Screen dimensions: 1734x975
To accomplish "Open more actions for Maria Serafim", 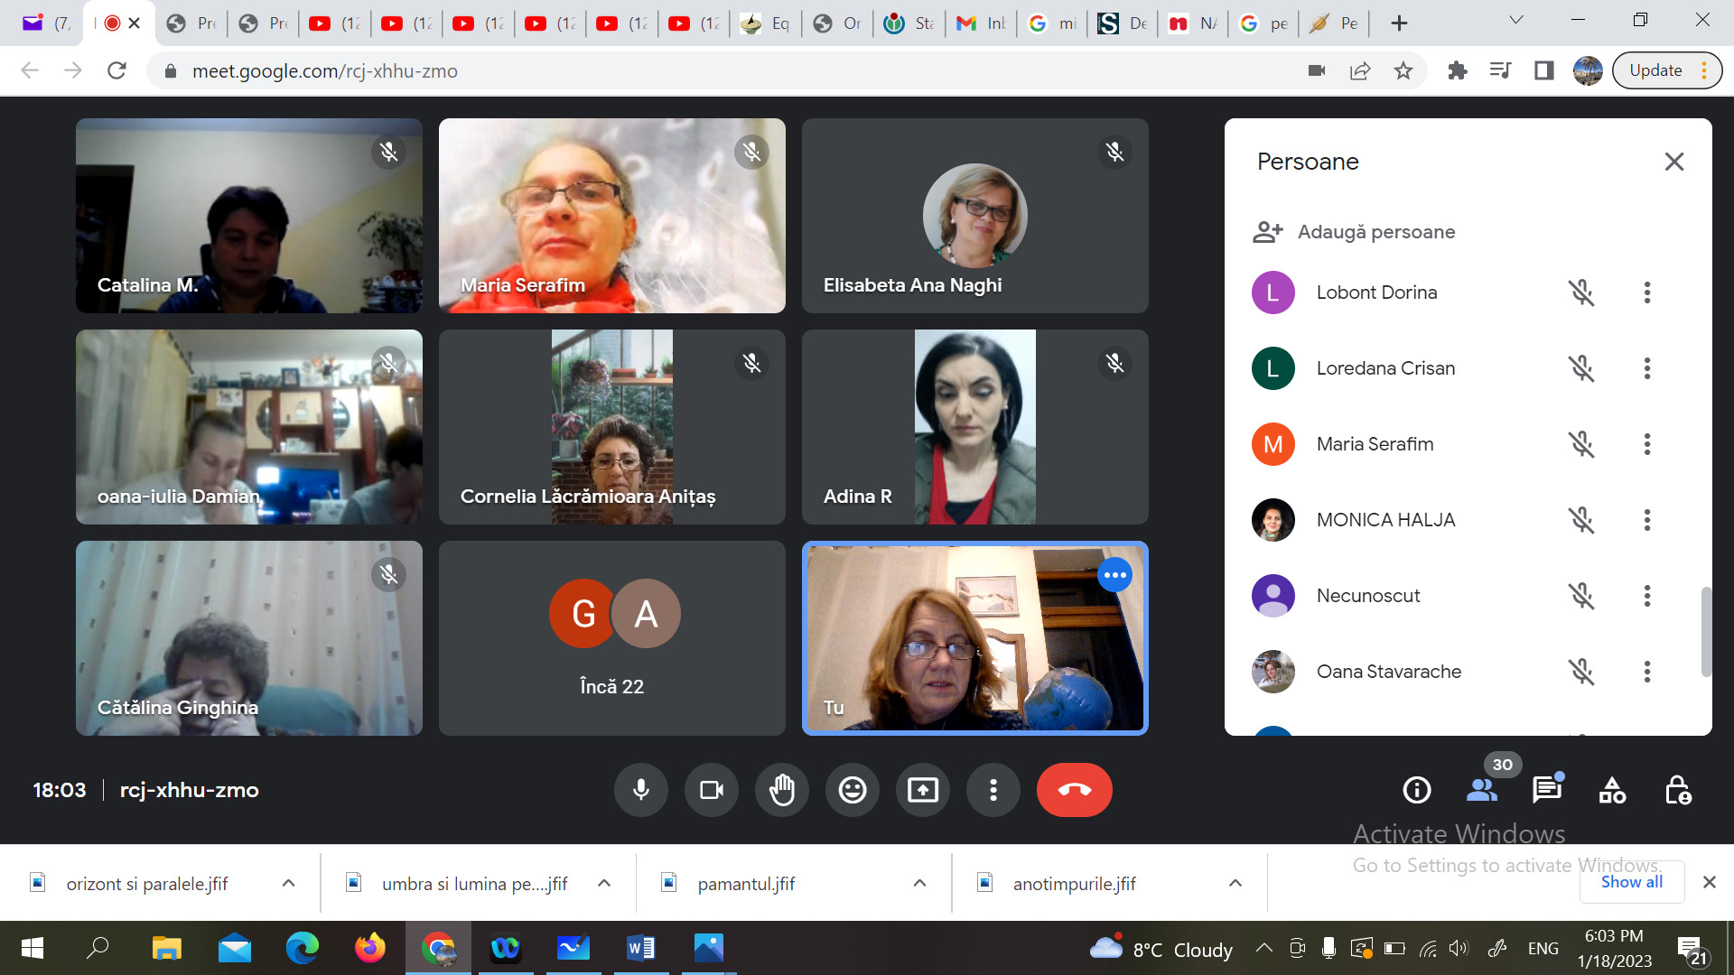I will tap(1647, 444).
